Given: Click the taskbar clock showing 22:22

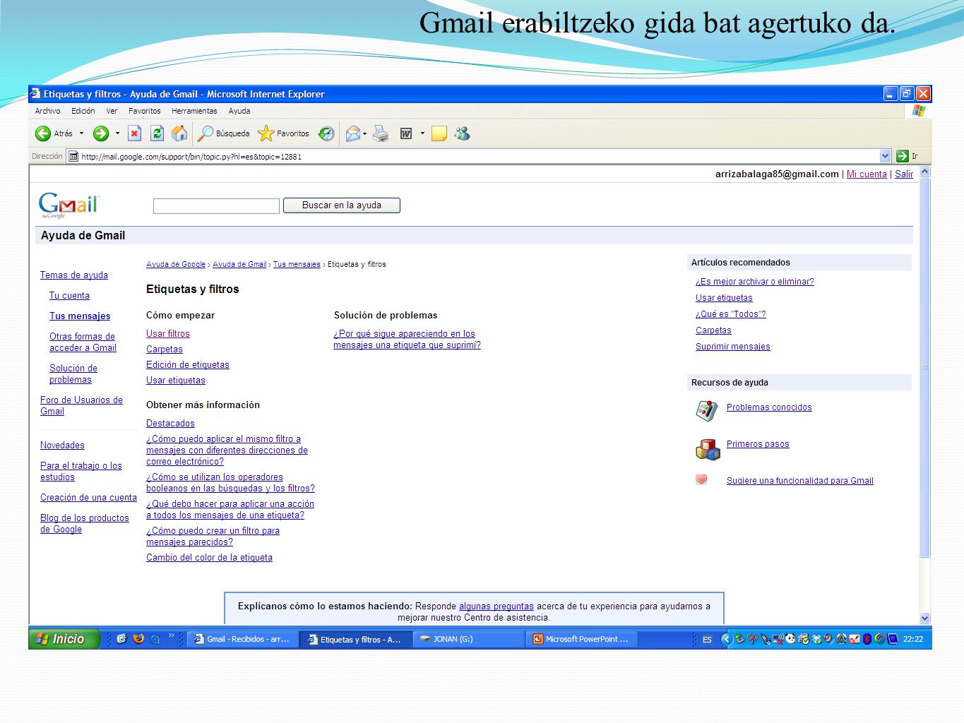Looking at the screenshot, I should (913, 639).
